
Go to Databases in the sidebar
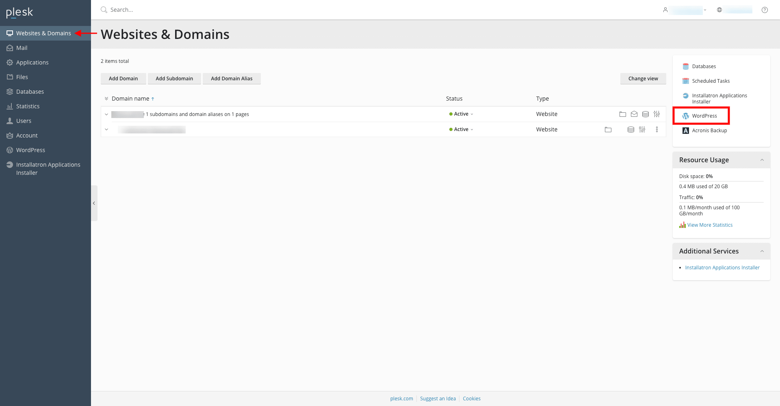point(45,92)
